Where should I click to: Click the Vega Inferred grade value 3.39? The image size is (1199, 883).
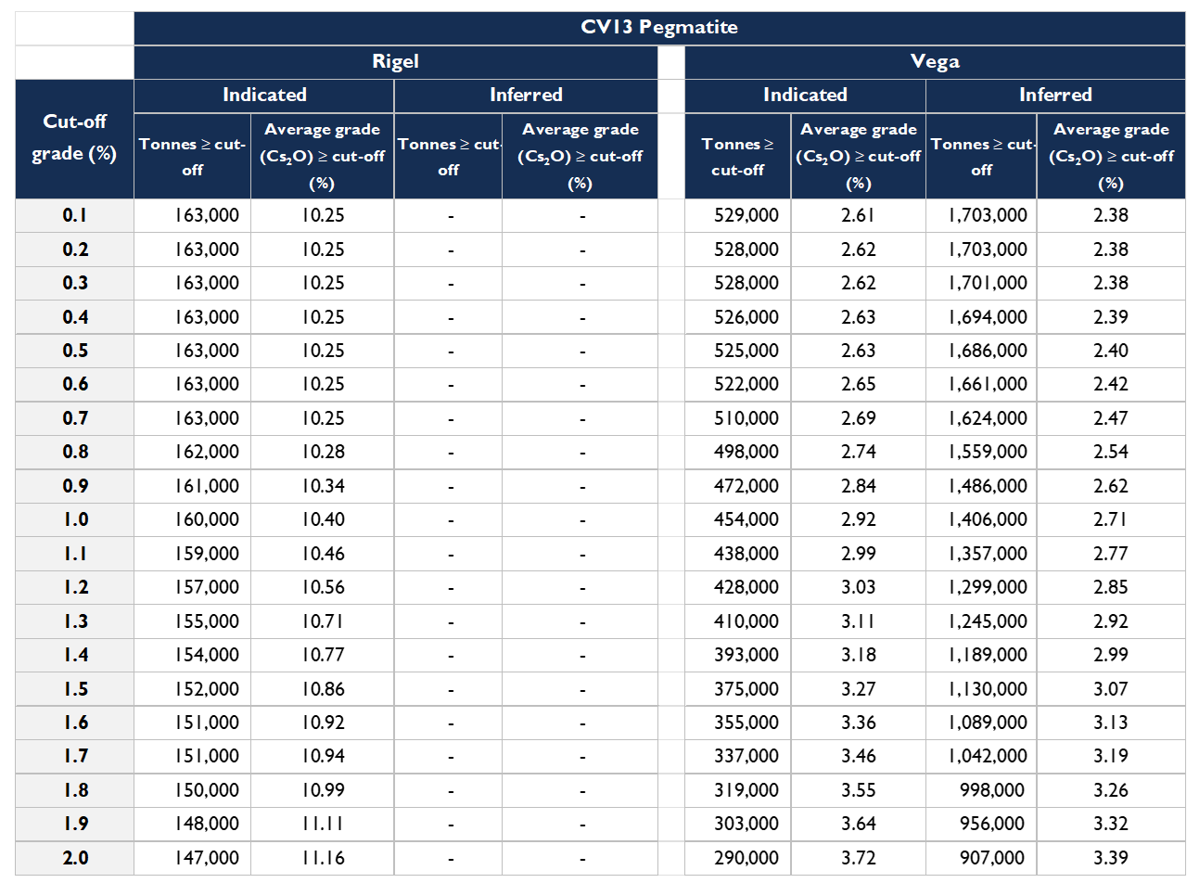point(1110,857)
